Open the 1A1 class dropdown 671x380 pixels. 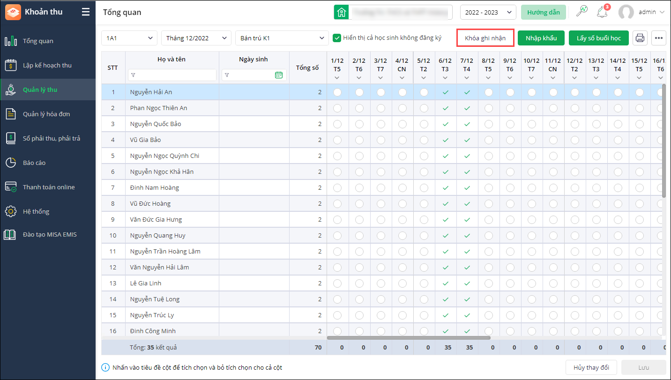[x=129, y=38]
